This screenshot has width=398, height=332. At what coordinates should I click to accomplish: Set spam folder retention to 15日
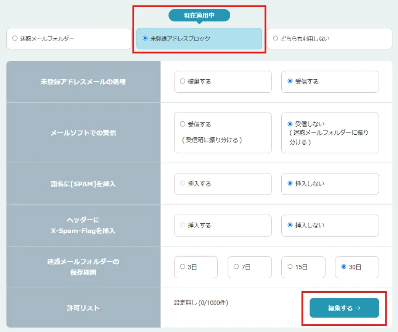pos(290,267)
